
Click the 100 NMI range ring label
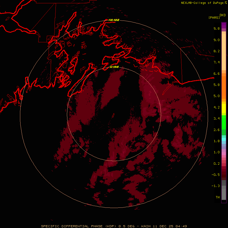[114, 20]
